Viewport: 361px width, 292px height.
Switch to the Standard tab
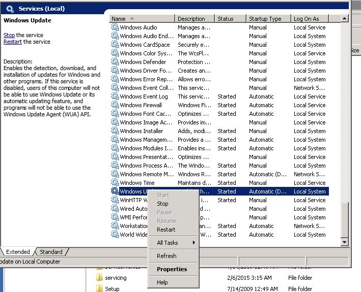pyautogui.click(x=51, y=252)
